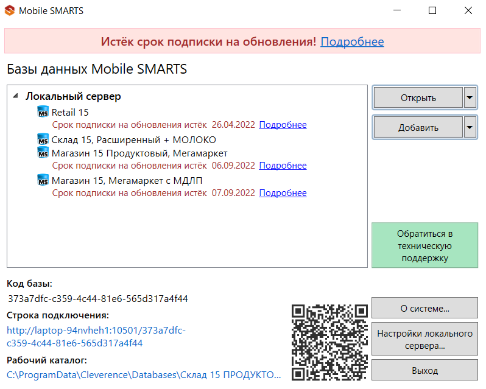Click the Выход button
The width and height of the screenshot is (486, 389).
[x=424, y=370]
